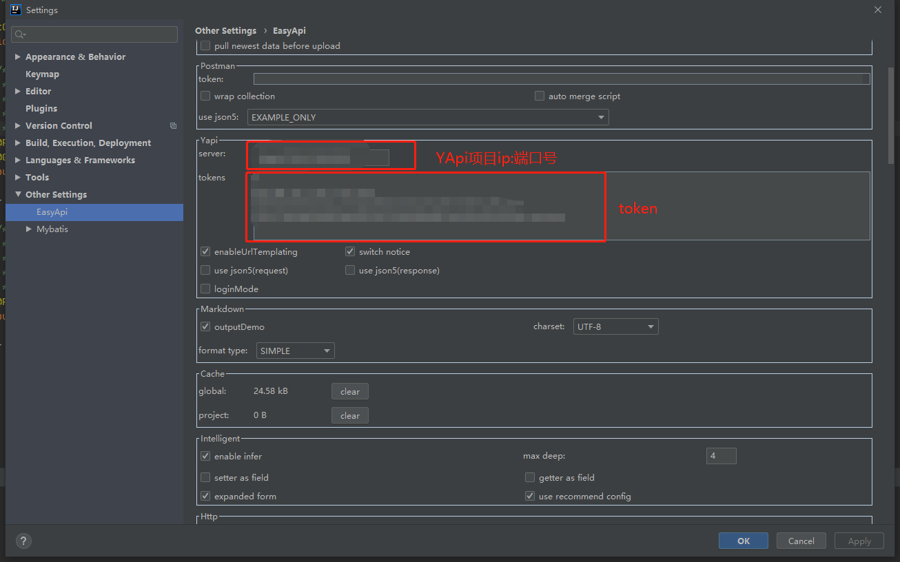Enable use json5(request) checkbox
The height and width of the screenshot is (562, 900).
[x=205, y=271]
